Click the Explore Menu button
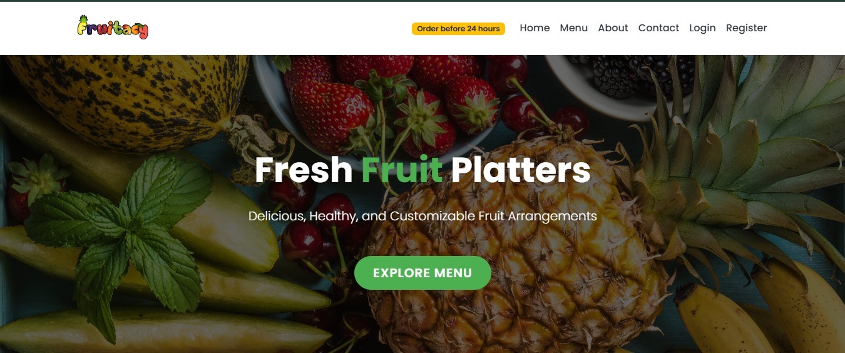Image resolution: width=845 pixels, height=353 pixels. coord(422,273)
